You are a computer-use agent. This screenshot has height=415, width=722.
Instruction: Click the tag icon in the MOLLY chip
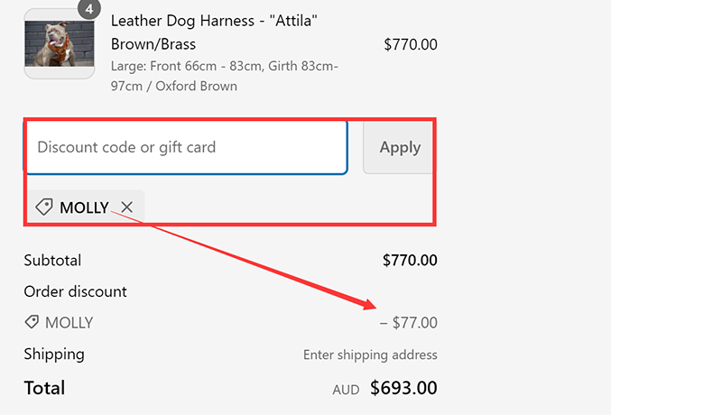tap(43, 207)
